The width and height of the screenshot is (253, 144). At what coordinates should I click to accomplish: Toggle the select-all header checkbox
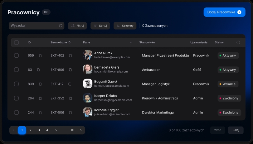pos(16,43)
